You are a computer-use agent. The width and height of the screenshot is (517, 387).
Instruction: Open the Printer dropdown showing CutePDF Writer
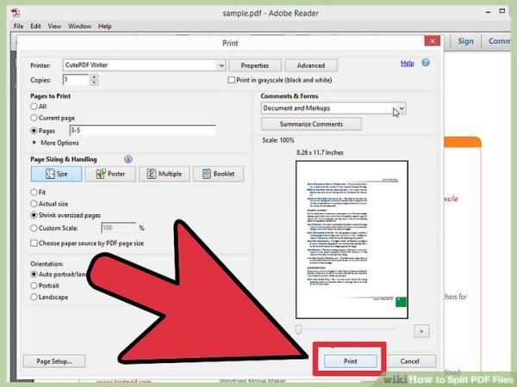(144, 65)
